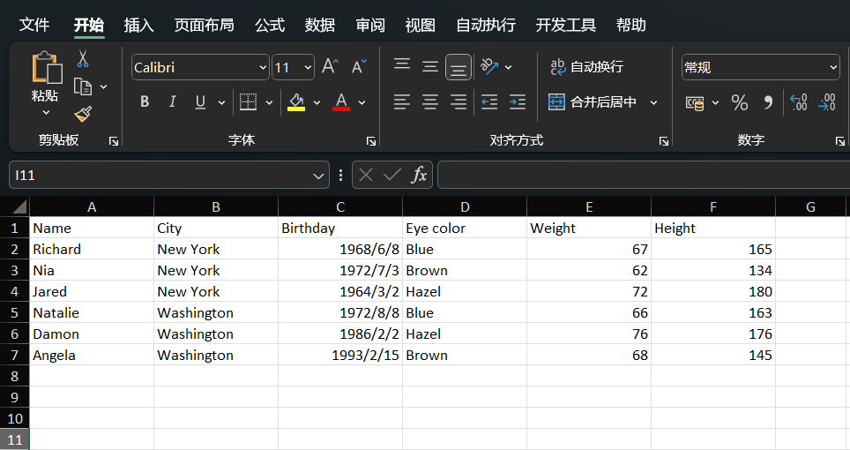
Task: Open font color palette dropdown arrow
Action: tap(362, 102)
